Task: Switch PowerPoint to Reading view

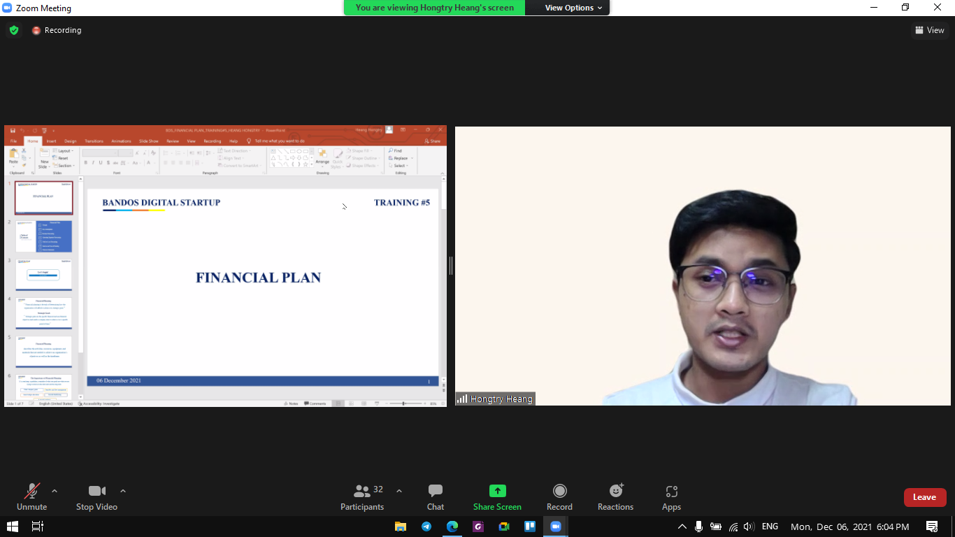Action: click(364, 403)
